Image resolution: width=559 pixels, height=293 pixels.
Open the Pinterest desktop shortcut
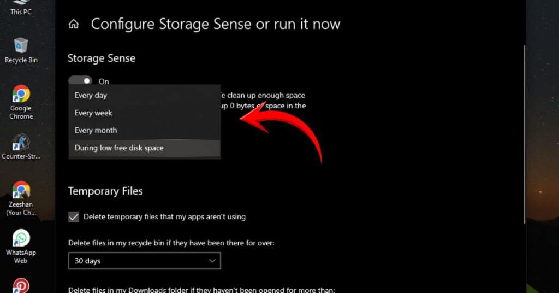(21, 285)
